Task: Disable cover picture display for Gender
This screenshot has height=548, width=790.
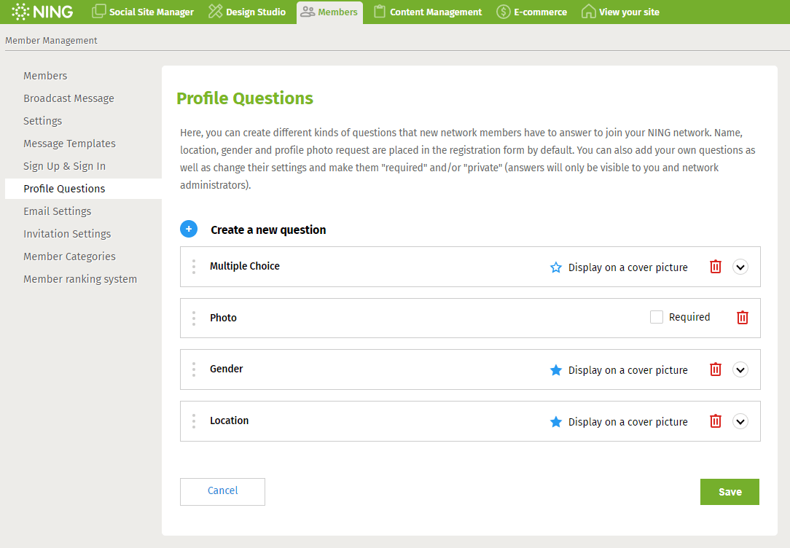Action: click(555, 369)
